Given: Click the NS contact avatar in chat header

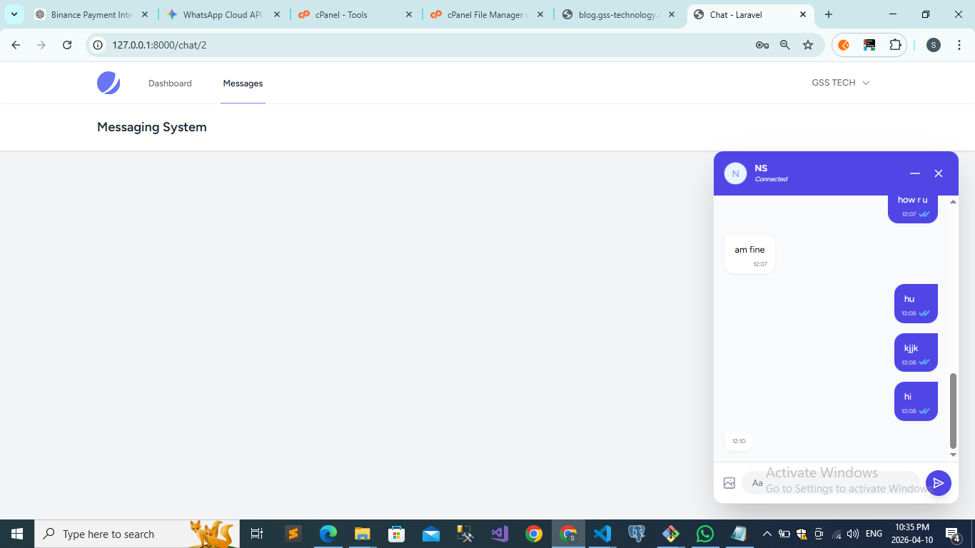Looking at the screenshot, I should point(735,173).
